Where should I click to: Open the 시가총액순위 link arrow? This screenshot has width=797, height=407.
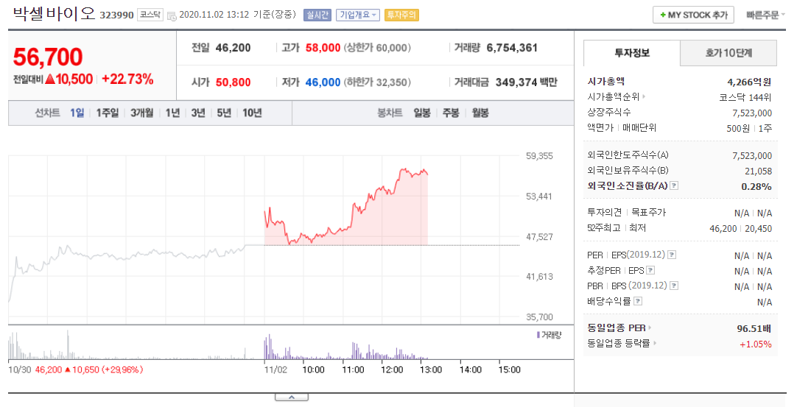pyautogui.click(x=644, y=96)
